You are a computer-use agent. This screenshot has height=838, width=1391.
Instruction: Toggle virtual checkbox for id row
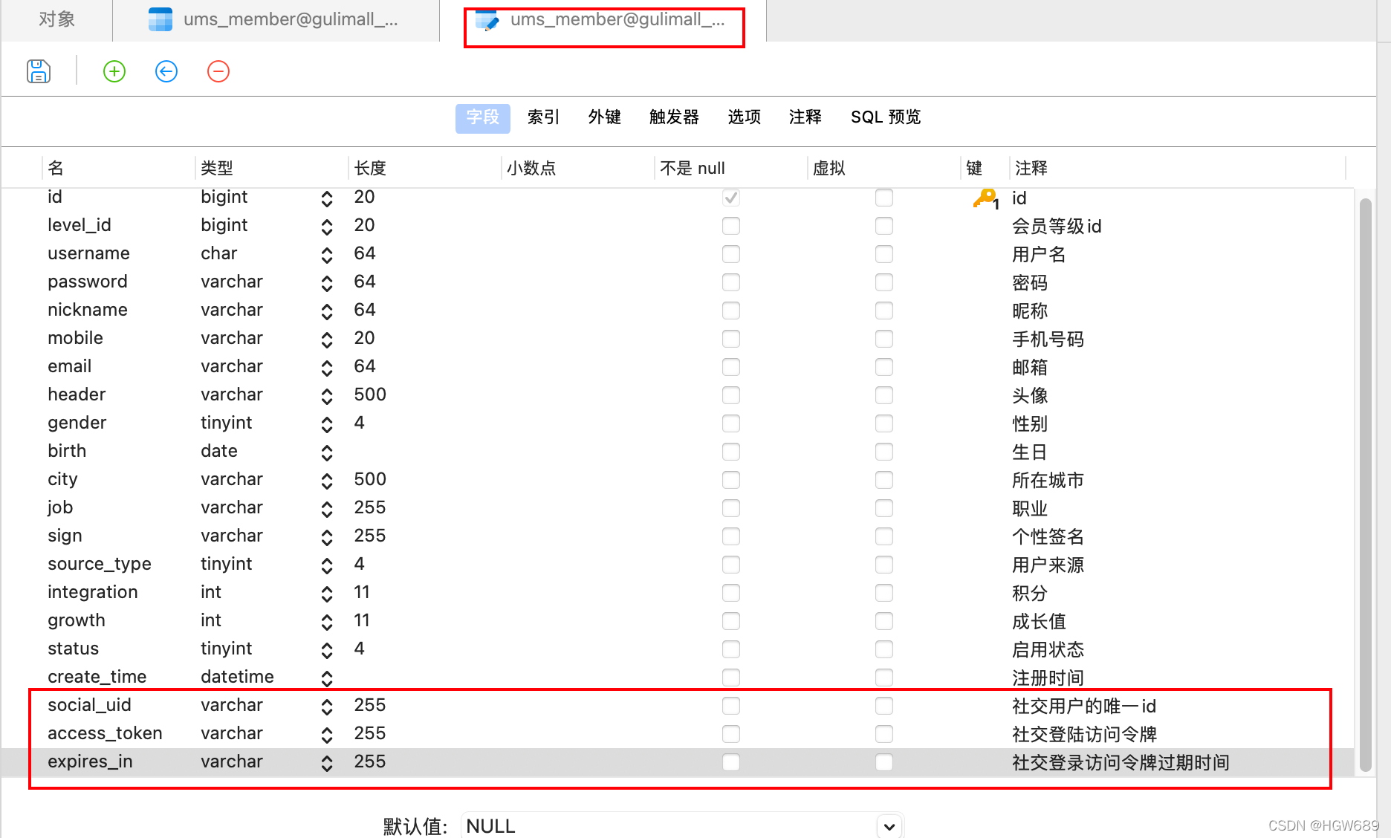pyautogui.click(x=884, y=198)
